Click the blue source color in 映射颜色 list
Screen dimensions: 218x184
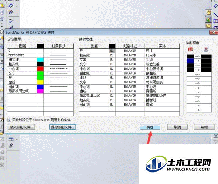[x=190, y=61]
